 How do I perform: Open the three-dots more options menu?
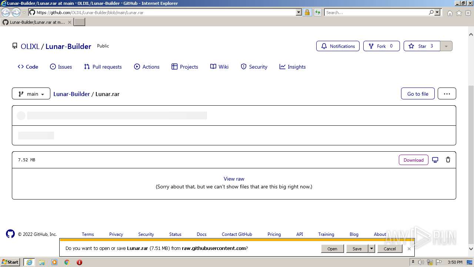[447, 94]
